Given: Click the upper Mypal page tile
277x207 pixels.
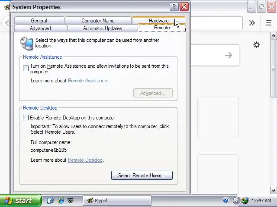Looking at the screenshot, I should pos(218,117).
